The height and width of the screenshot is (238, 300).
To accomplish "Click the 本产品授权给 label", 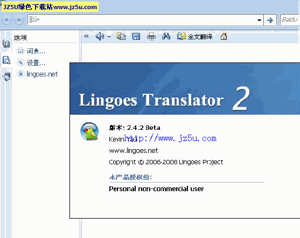I will pyautogui.click(x=130, y=177).
